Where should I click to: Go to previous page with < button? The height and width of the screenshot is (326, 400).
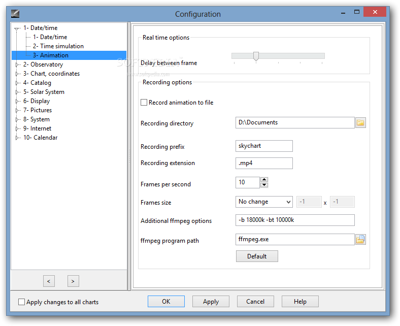coord(49,281)
